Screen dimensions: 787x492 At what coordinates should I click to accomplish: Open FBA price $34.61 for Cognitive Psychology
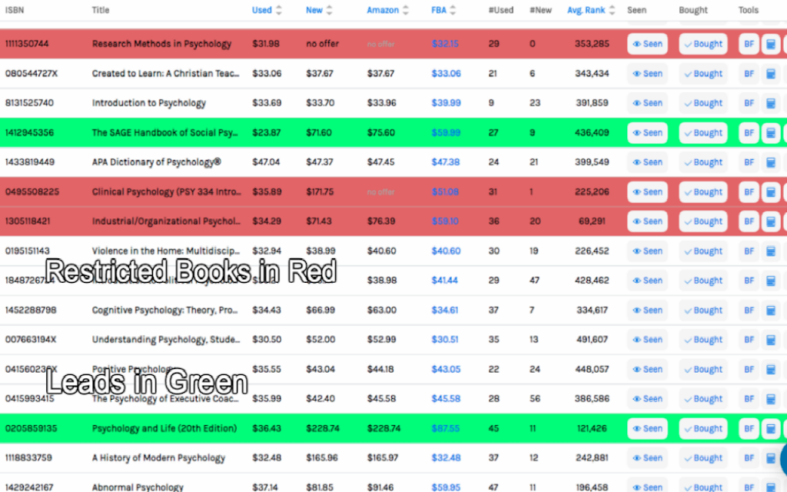click(445, 311)
